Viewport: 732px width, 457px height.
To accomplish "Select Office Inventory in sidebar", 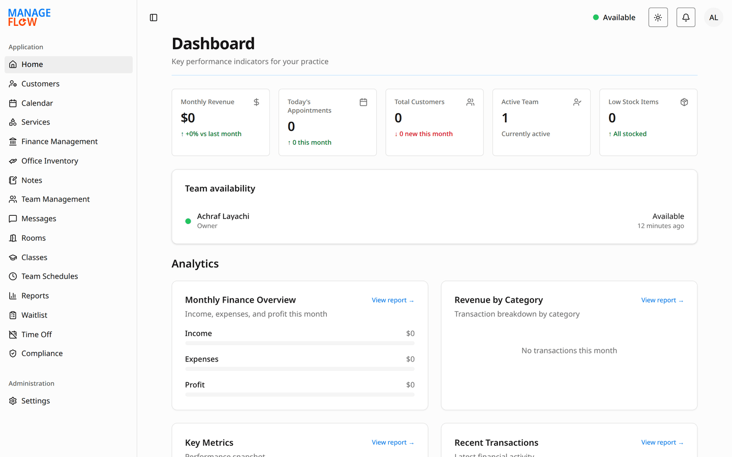I will pyautogui.click(x=69, y=161).
